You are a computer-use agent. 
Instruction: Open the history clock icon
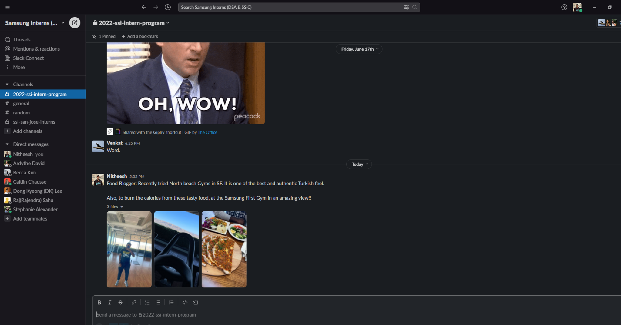point(167,7)
